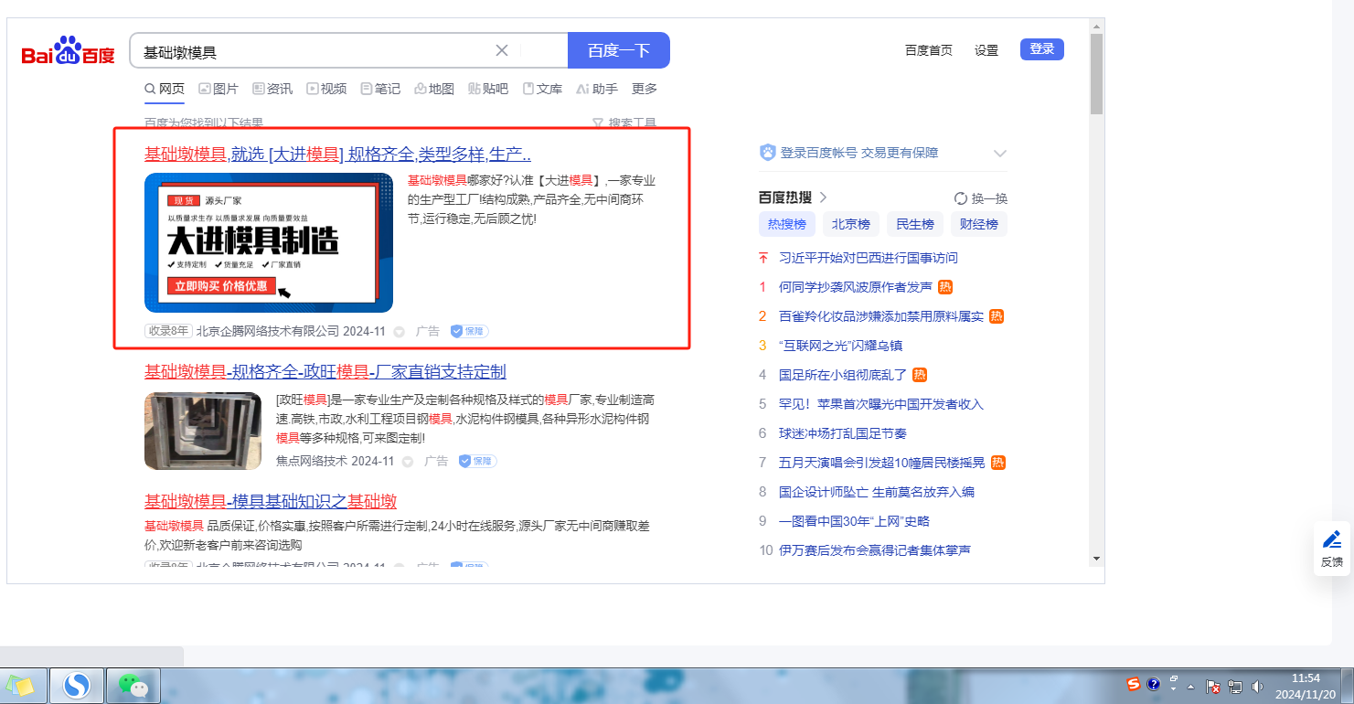Screen dimensions: 1354x704
Task: Clear the search box with the X icon
Action: point(502,51)
